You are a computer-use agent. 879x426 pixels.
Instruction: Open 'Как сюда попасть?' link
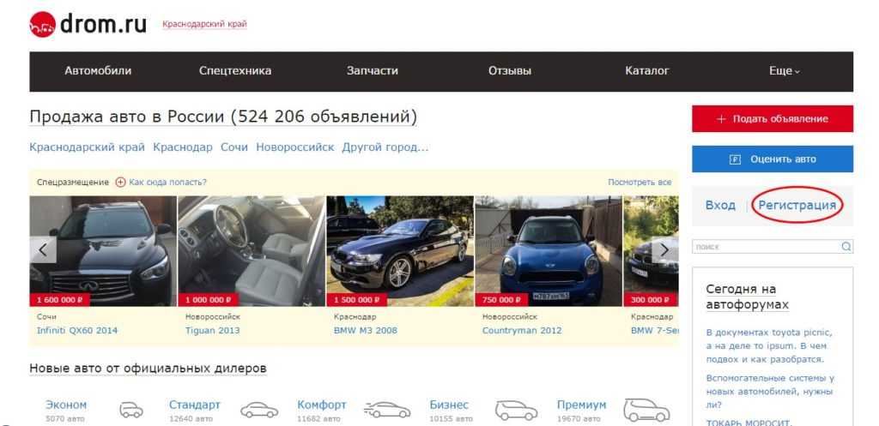pos(167,182)
